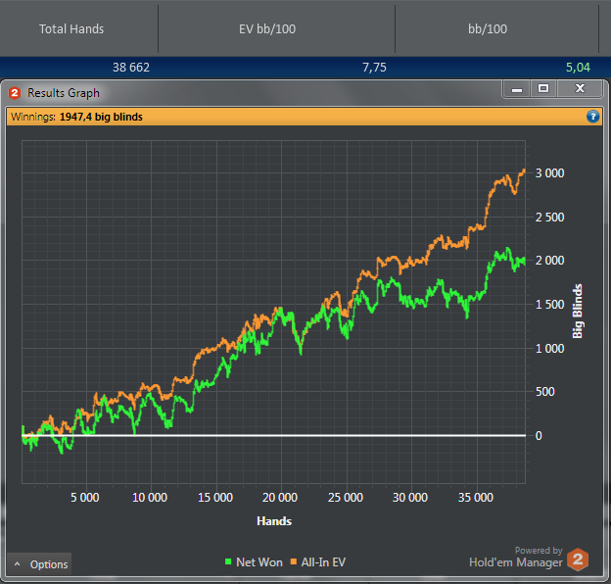611x584 pixels.
Task: Click the 25 000 x-axis label
Action: coord(346,498)
